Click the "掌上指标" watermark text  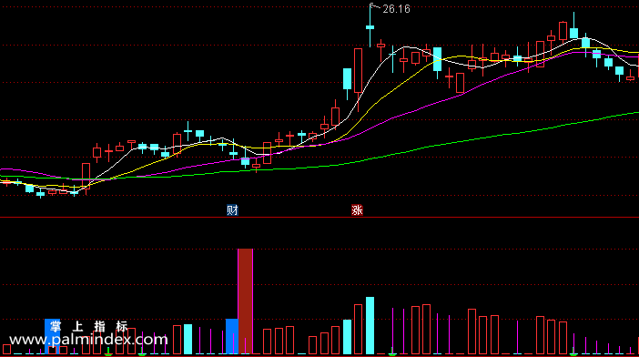(89, 326)
